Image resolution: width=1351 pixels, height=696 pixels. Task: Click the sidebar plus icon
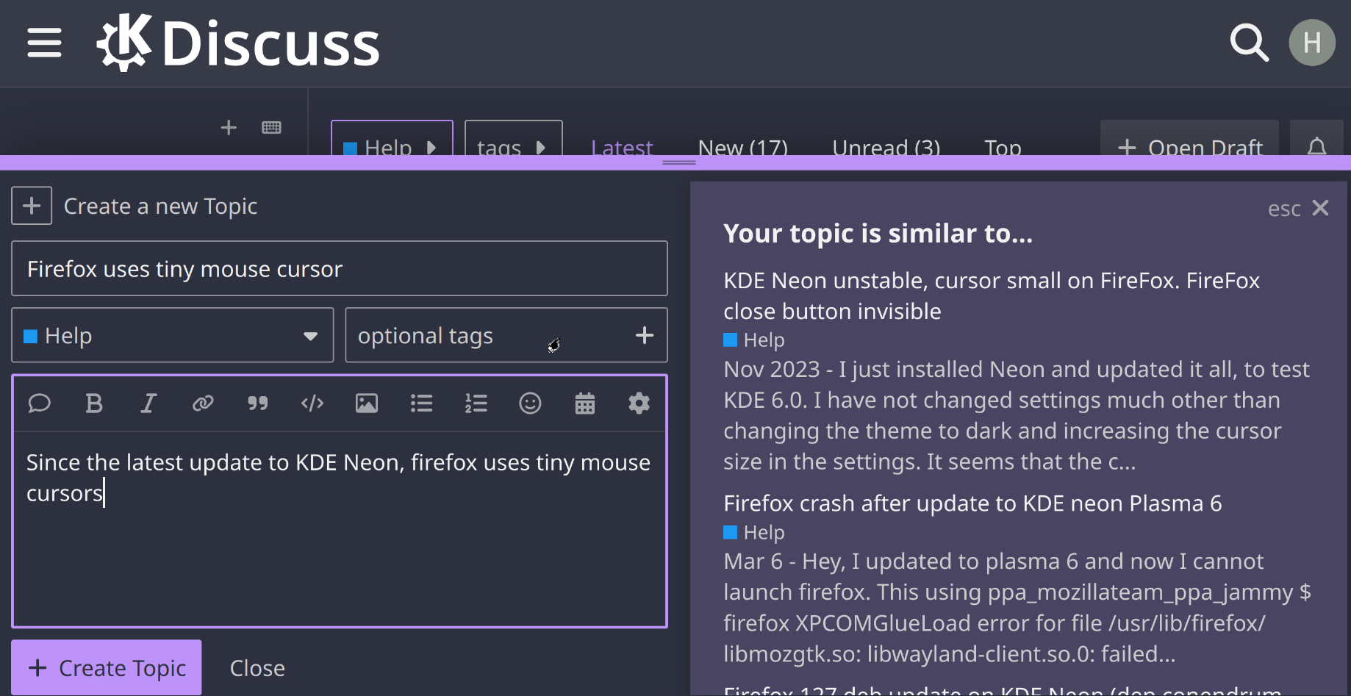(x=229, y=128)
